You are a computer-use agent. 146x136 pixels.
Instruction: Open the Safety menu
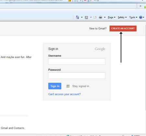click(x=122, y=17)
